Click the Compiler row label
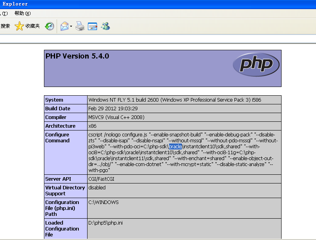The height and width of the screenshot is (240, 316). [55, 117]
